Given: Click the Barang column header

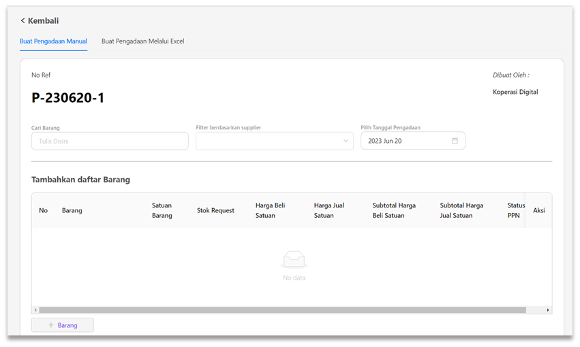Looking at the screenshot, I should click(x=72, y=210).
